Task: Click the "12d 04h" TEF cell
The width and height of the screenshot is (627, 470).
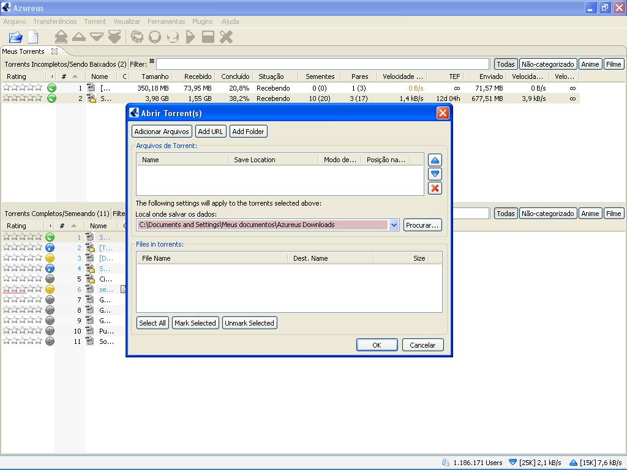Action: 448,99
